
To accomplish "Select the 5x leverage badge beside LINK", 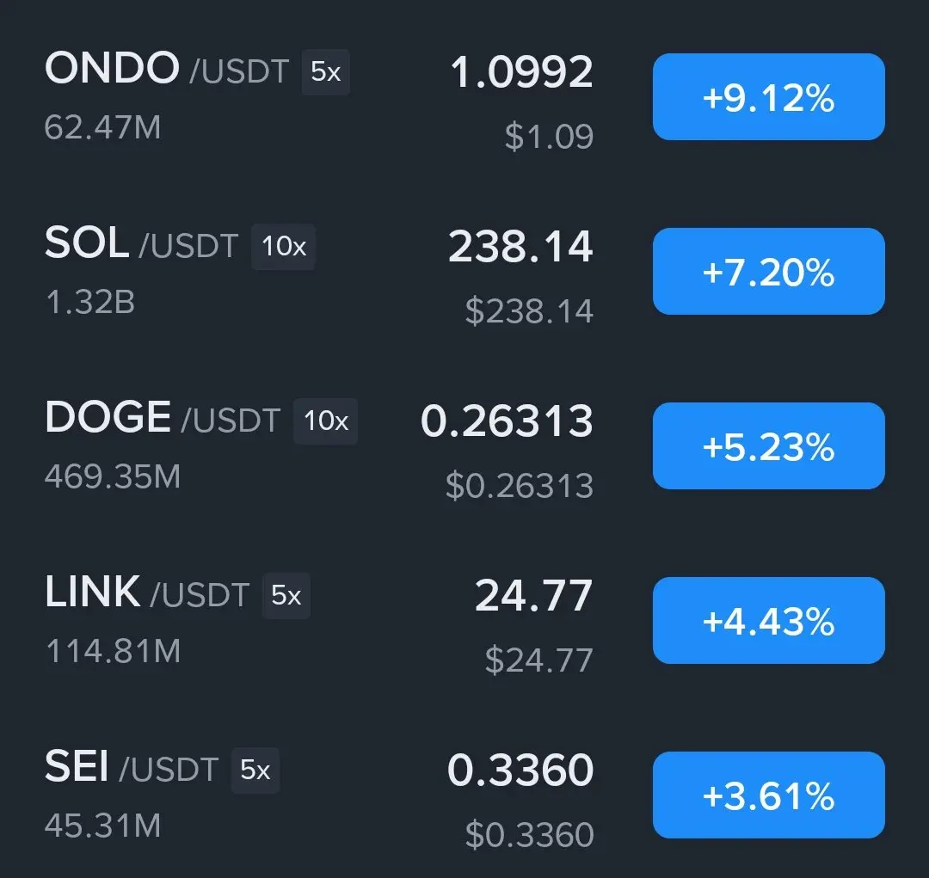I will (286, 595).
